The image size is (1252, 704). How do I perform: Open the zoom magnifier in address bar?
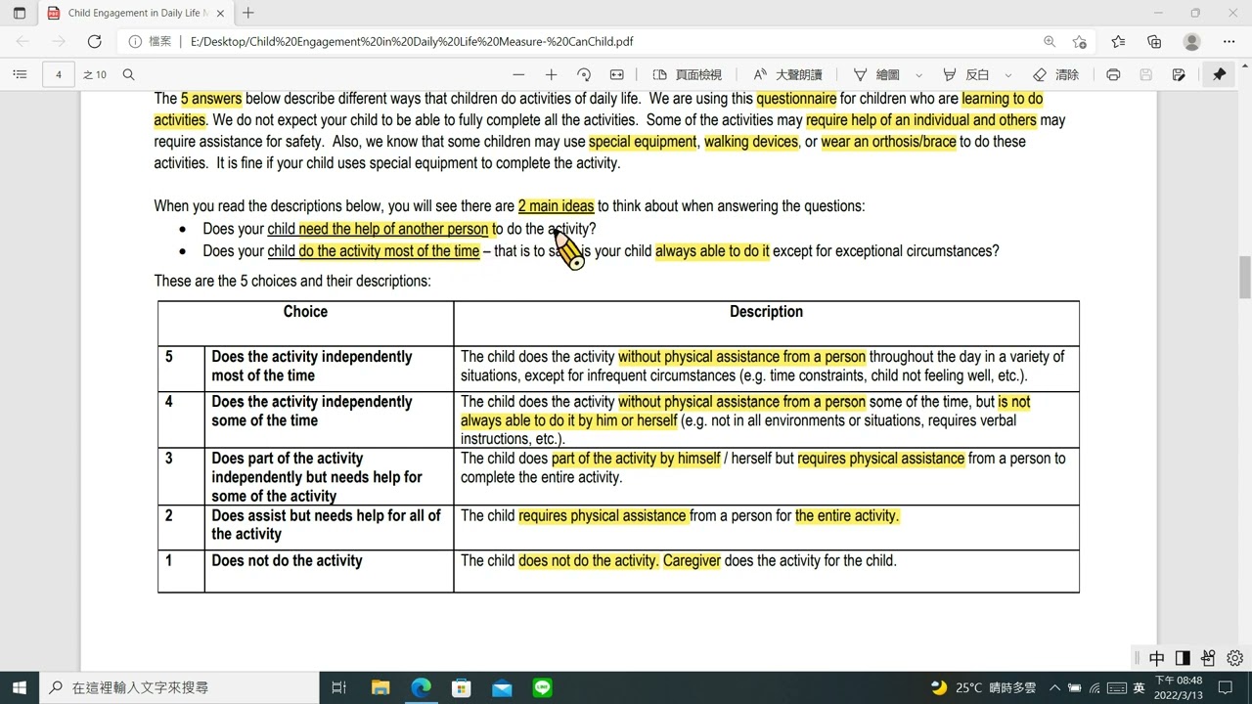(1050, 42)
